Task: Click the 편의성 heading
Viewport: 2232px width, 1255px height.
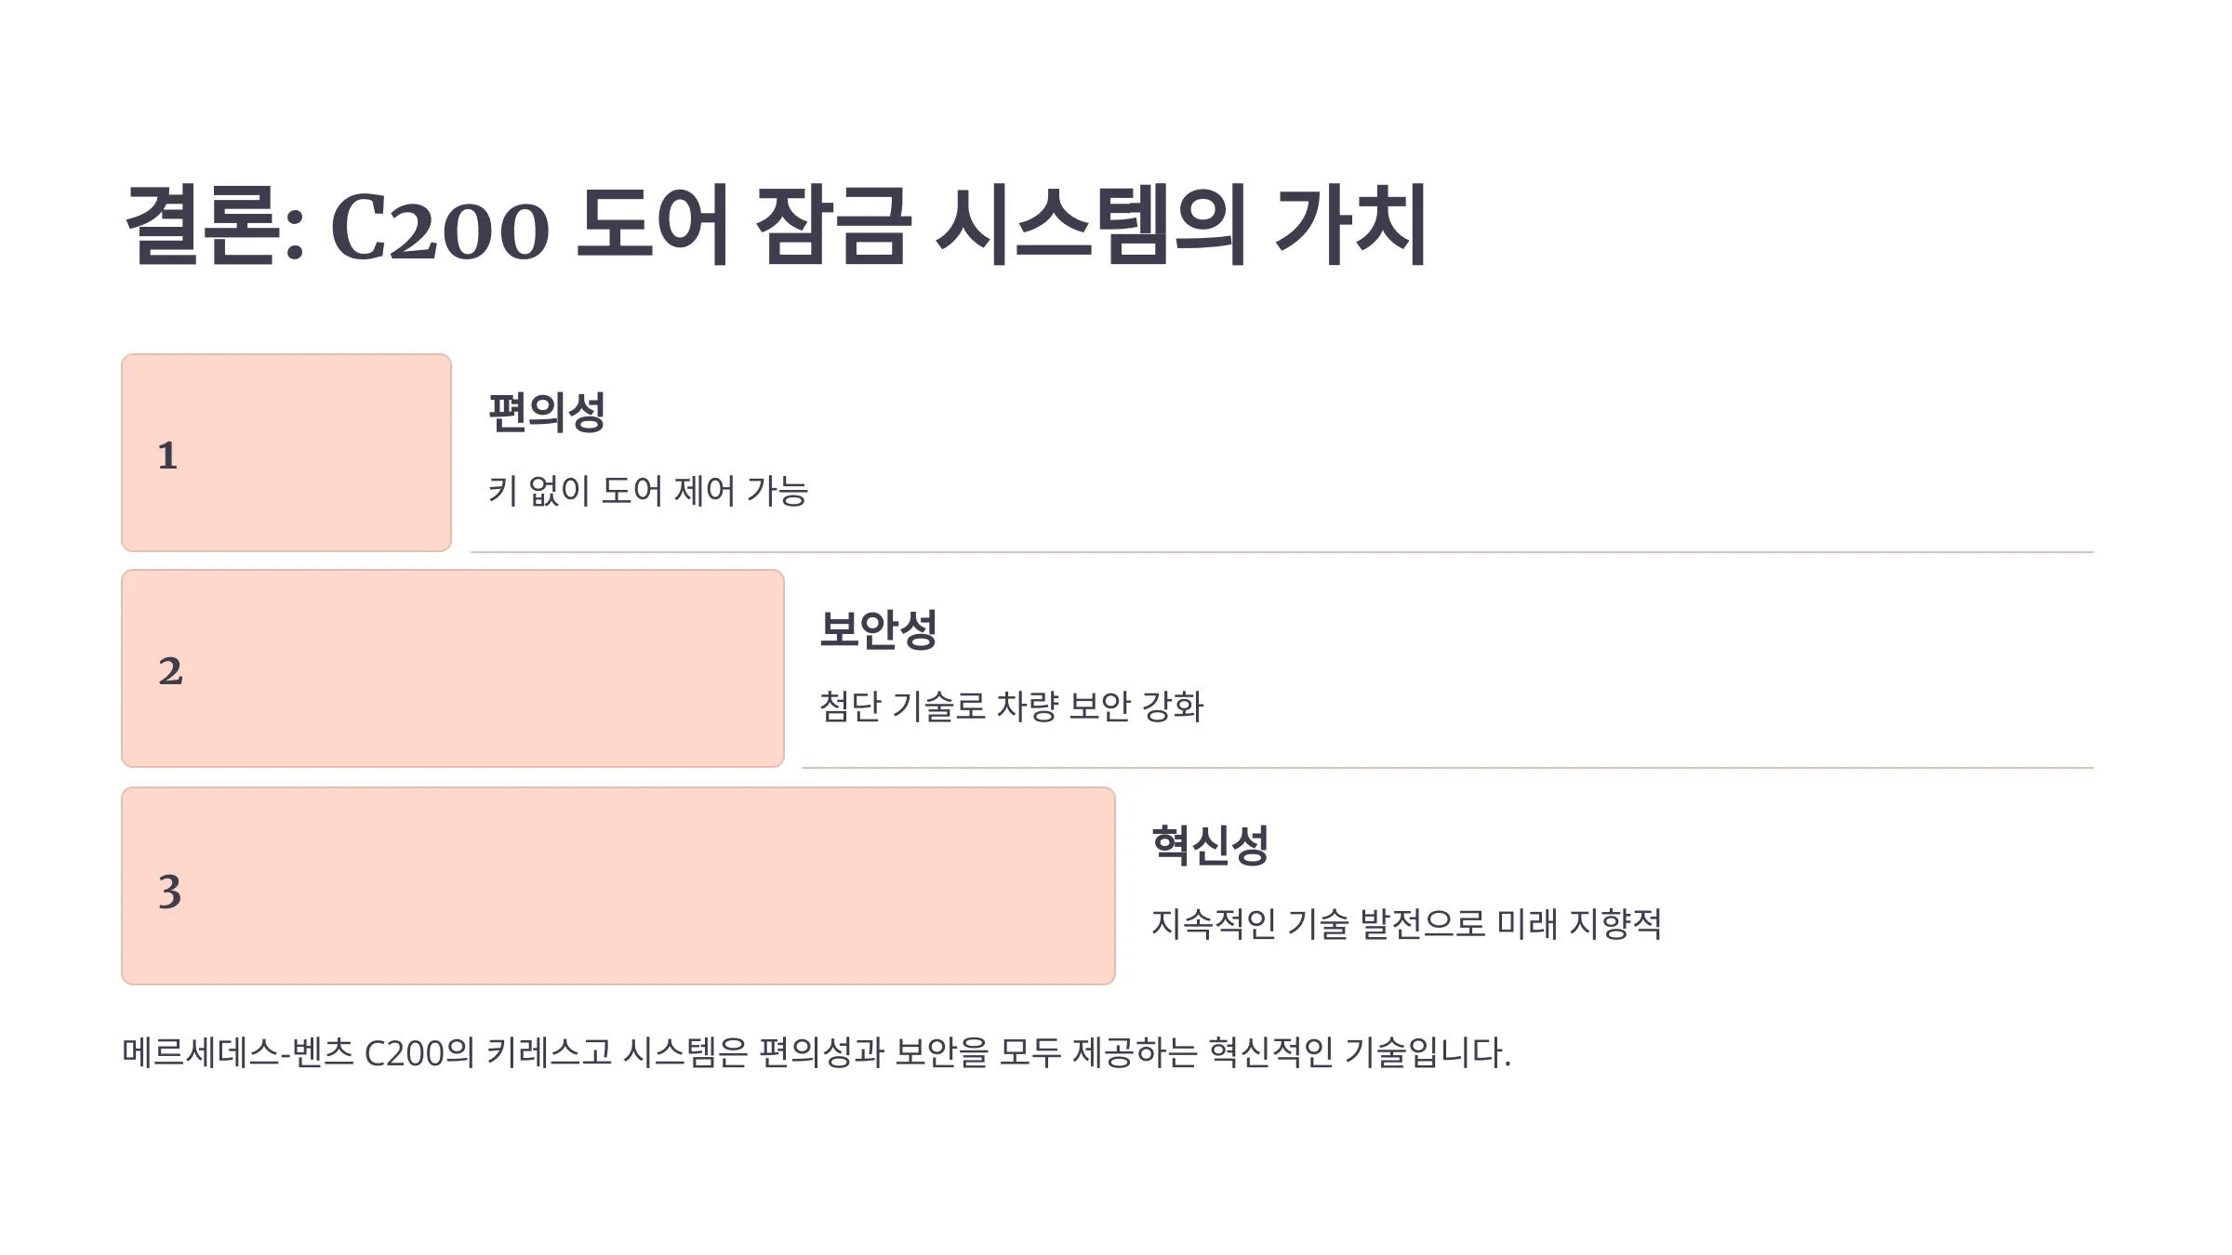Action: point(547,413)
